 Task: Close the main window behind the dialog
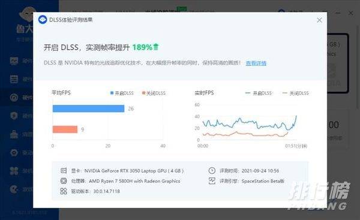(350, 13)
